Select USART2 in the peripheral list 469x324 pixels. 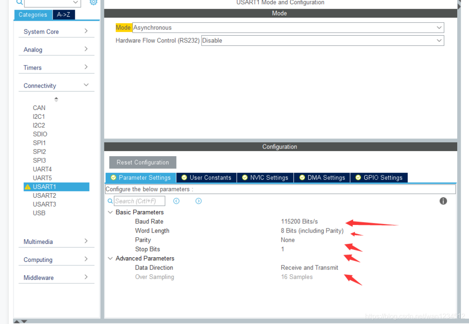coord(44,196)
